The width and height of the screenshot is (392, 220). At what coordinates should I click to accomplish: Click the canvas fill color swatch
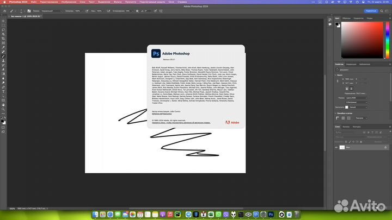click(x=346, y=107)
